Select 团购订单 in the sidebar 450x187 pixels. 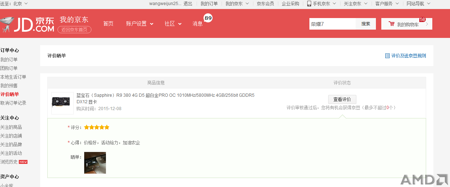click(9, 68)
